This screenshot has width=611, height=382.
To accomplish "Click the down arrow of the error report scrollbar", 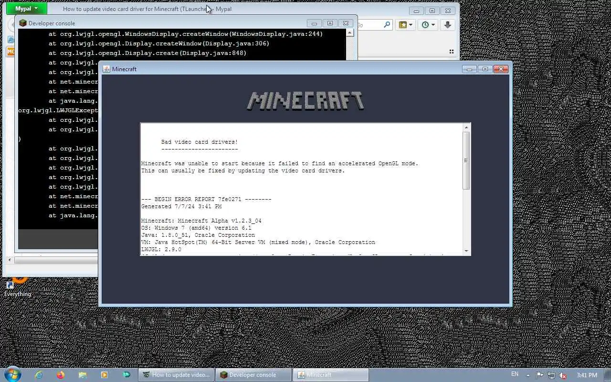I will (x=466, y=251).
